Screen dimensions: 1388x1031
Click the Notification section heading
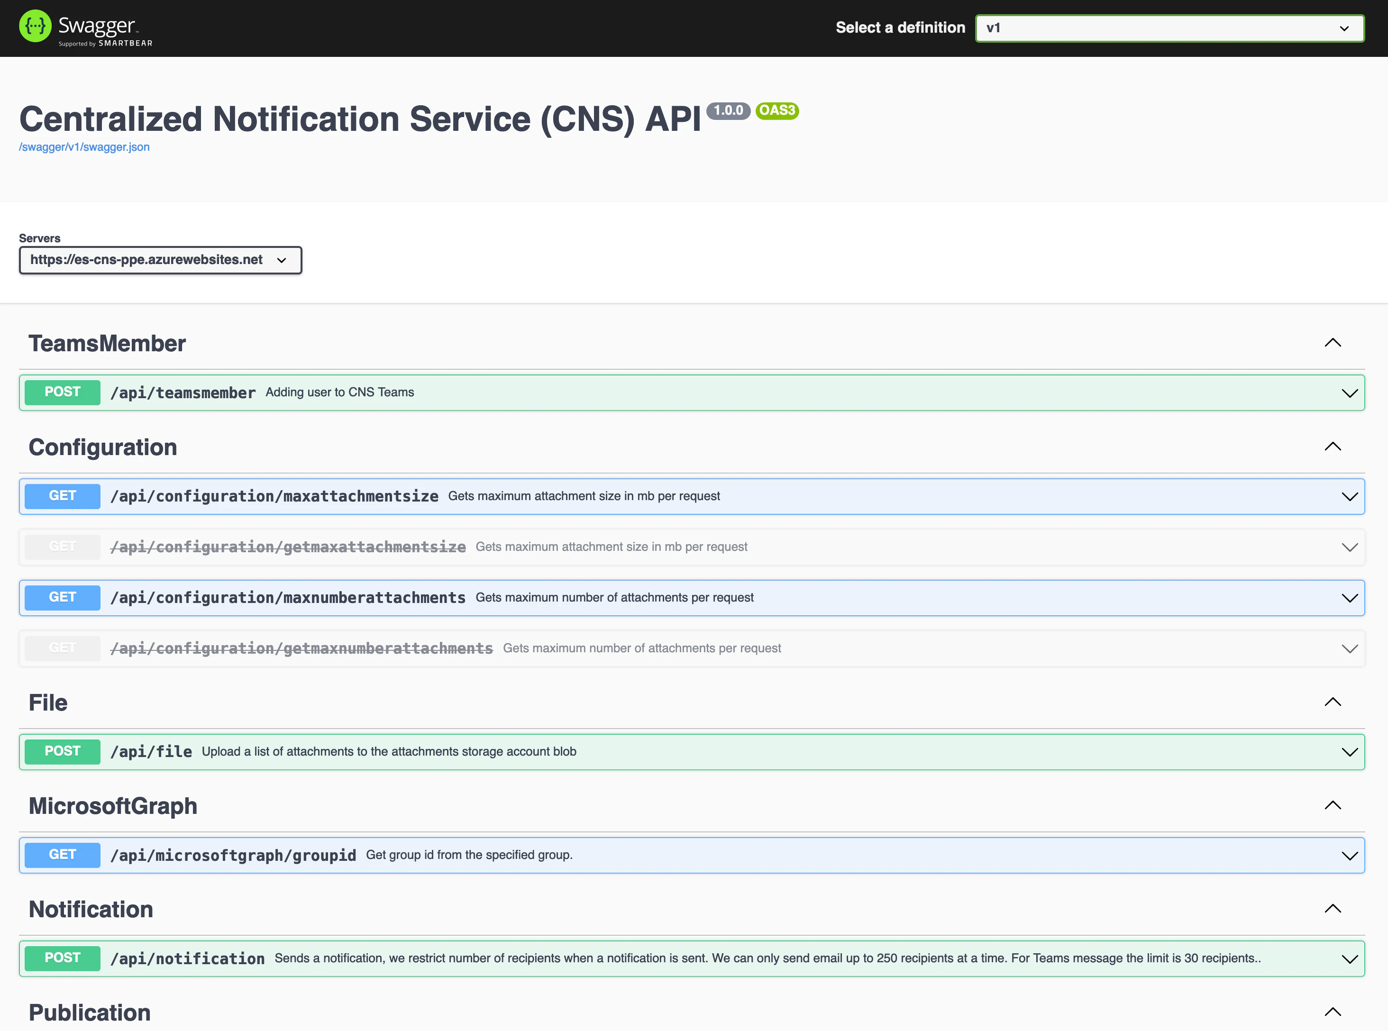(x=91, y=909)
